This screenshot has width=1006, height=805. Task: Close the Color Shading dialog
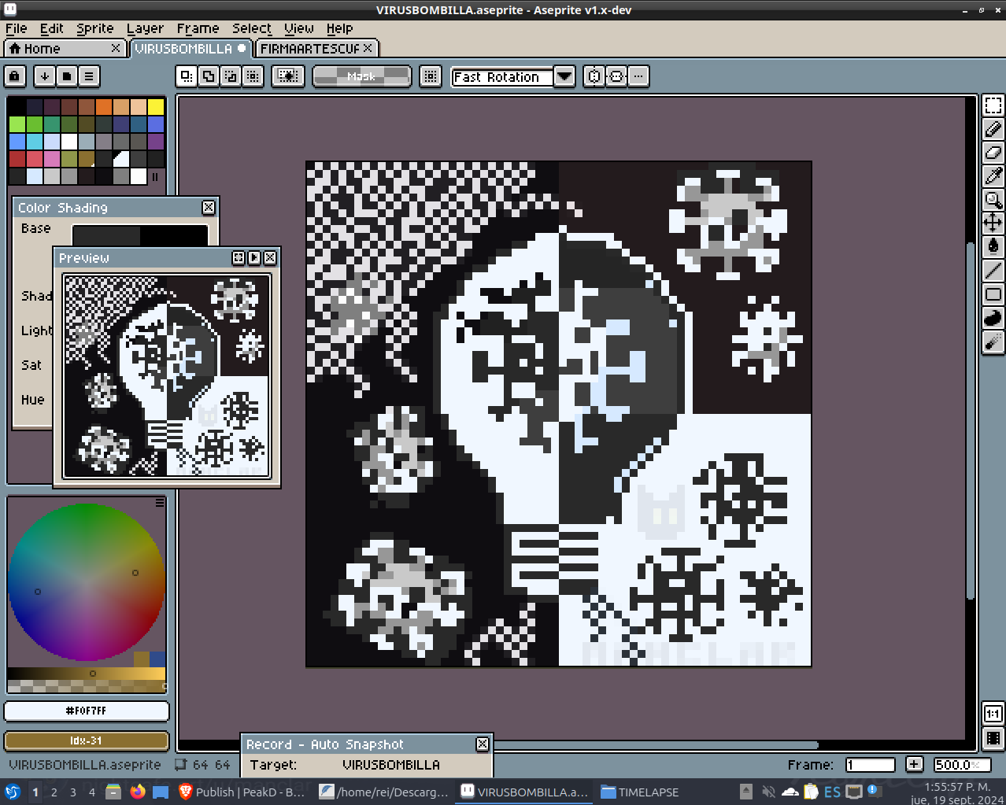click(x=209, y=207)
